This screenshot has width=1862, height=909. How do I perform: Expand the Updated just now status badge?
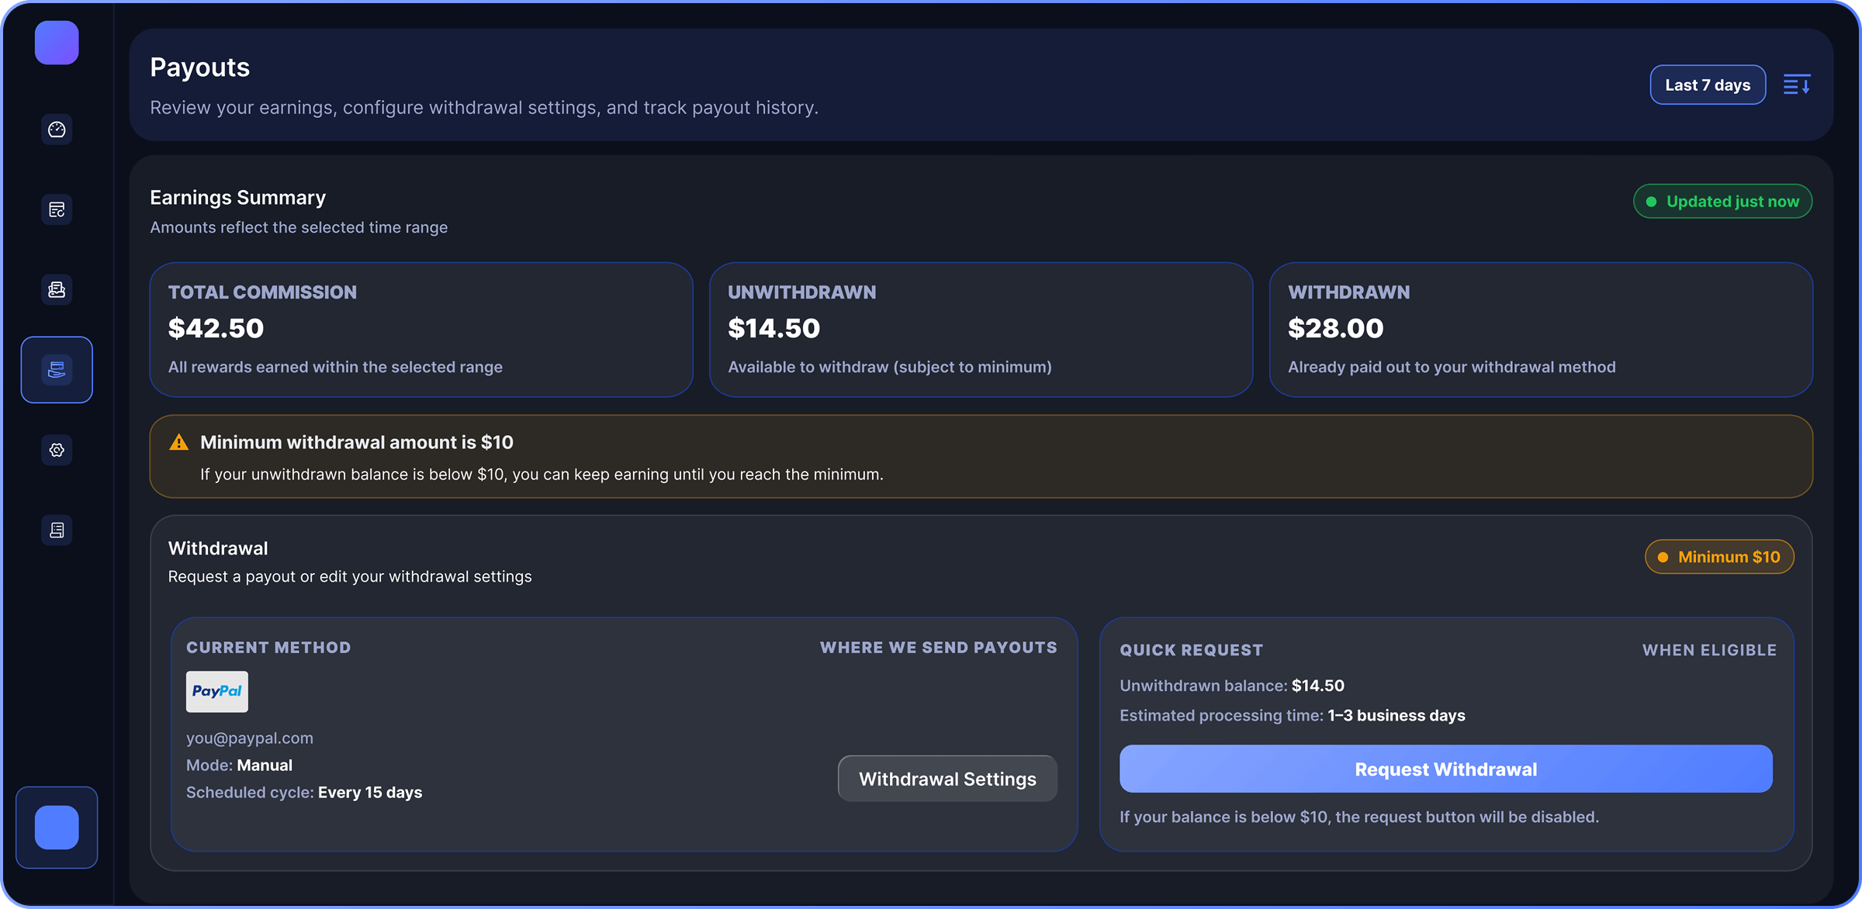point(1723,201)
